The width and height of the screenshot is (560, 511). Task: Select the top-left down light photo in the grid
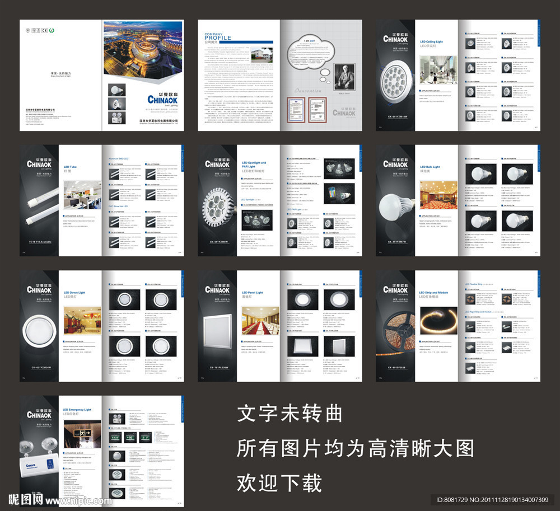pos(124,300)
